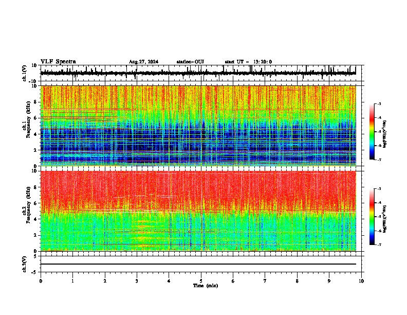This screenshot has height=315, width=407.
Task: Click the ch.2 spectrogram image
Action: pyautogui.click(x=198, y=211)
